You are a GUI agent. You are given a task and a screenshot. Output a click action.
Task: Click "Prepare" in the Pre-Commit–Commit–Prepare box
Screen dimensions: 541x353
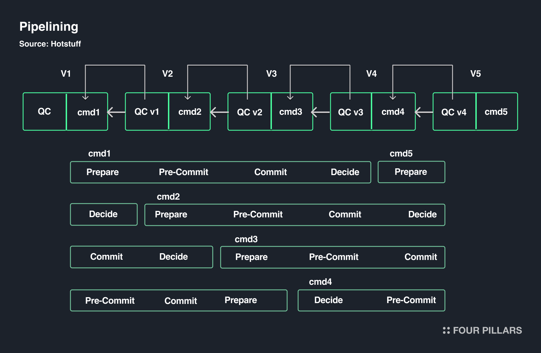pyautogui.click(x=241, y=300)
